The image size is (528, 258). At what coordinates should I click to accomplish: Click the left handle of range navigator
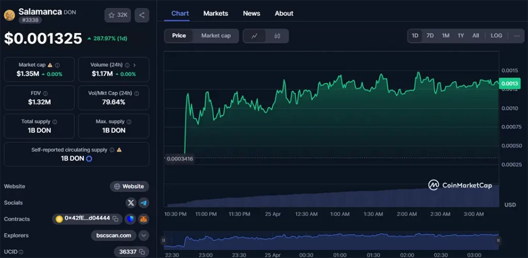(163, 240)
